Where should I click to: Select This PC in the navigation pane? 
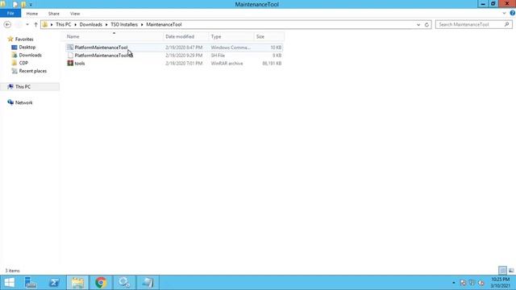[x=23, y=87]
